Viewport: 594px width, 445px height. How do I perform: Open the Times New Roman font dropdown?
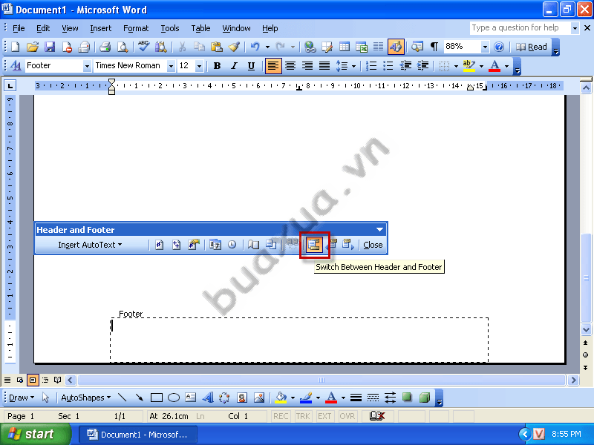(x=171, y=66)
